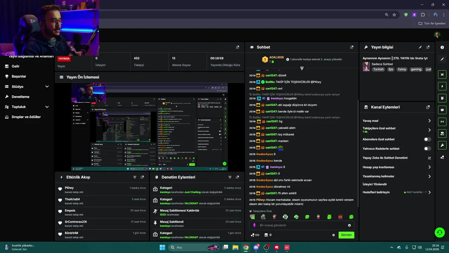Click TheKris64 follower row in Etkinlik Akışı
Screen dimensions: 449x253
click(102, 201)
